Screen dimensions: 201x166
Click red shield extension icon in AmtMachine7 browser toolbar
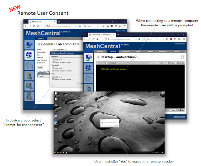click(171, 39)
